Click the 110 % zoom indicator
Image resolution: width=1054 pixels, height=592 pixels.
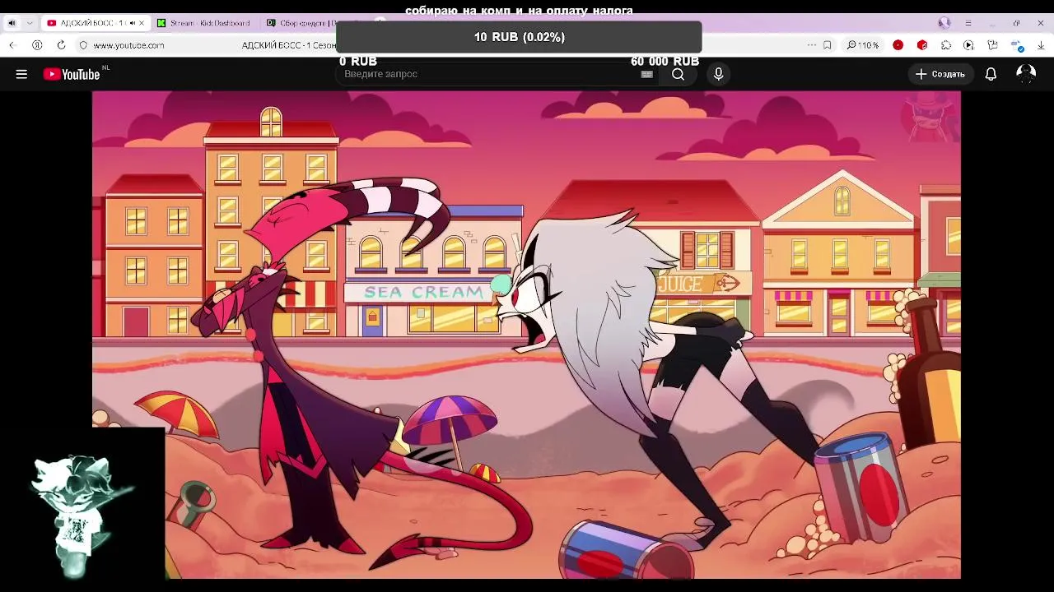coord(863,45)
